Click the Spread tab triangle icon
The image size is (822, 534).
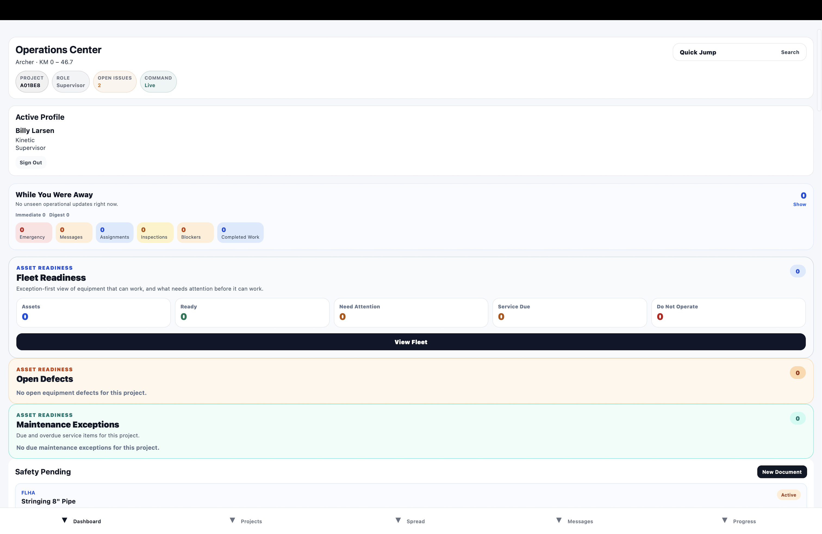(398, 520)
